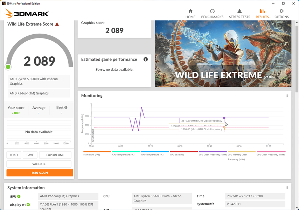
Task: Click the Time value 2022-01-27 12:17
Action: (255, 196)
